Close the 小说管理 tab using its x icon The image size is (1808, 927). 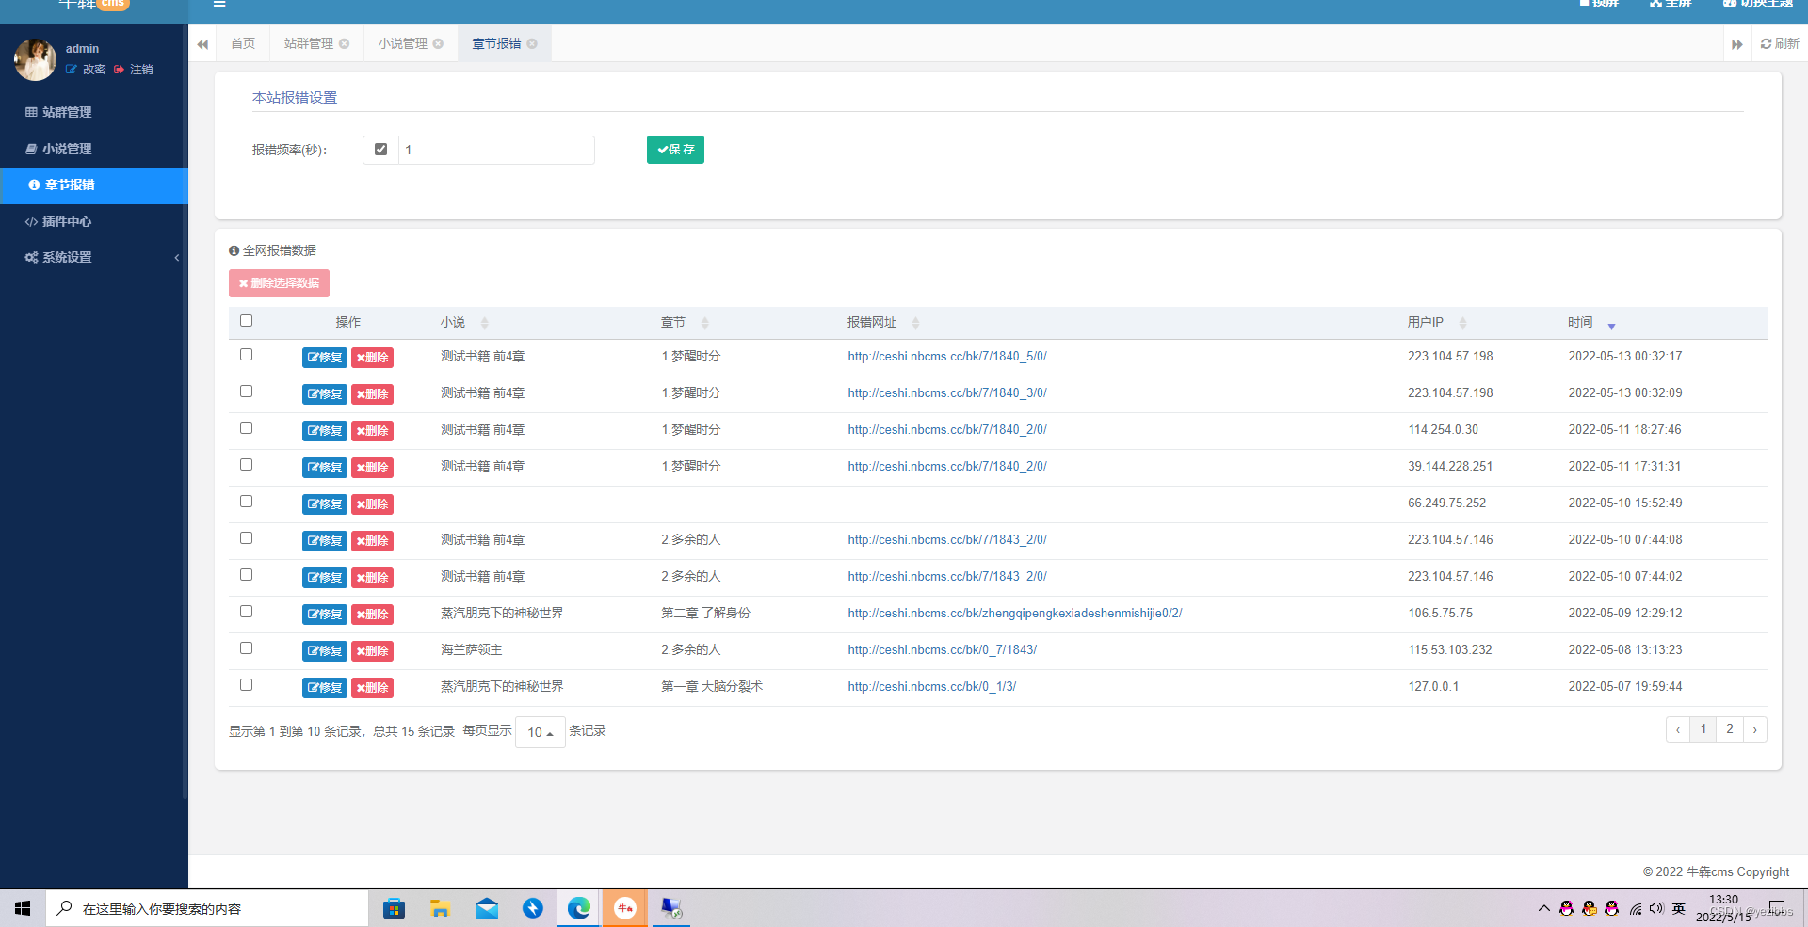(x=438, y=44)
